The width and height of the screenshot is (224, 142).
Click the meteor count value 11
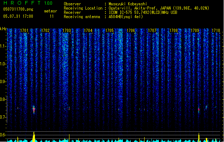52,16
